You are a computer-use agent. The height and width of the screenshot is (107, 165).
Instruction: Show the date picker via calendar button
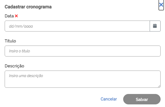point(155,26)
